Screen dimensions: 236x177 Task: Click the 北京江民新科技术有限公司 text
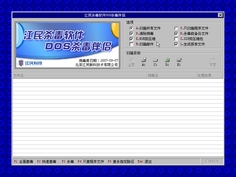[x=96, y=65]
